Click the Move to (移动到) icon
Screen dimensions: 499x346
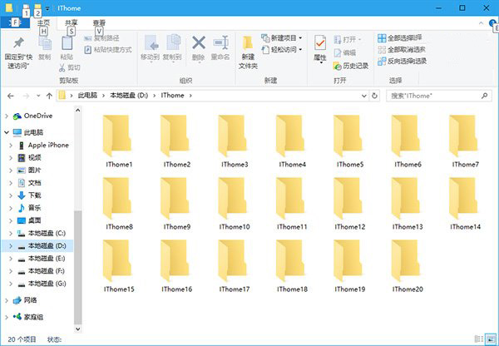tap(151, 43)
